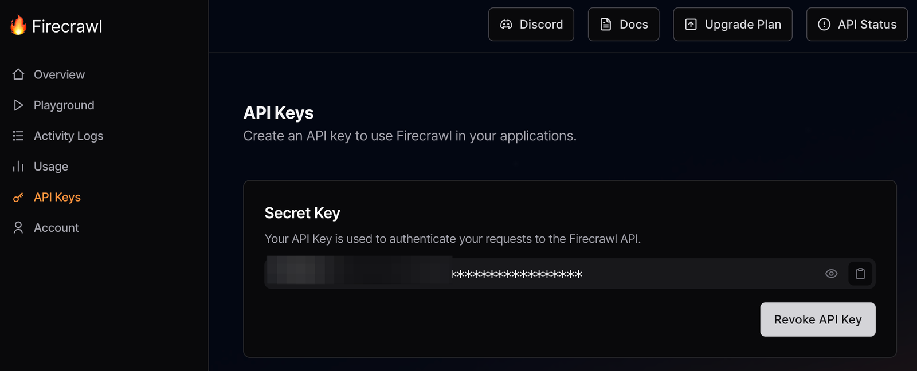Click the Discord icon in the top bar
This screenshot has height=371, width=917.
coord(507,24)
